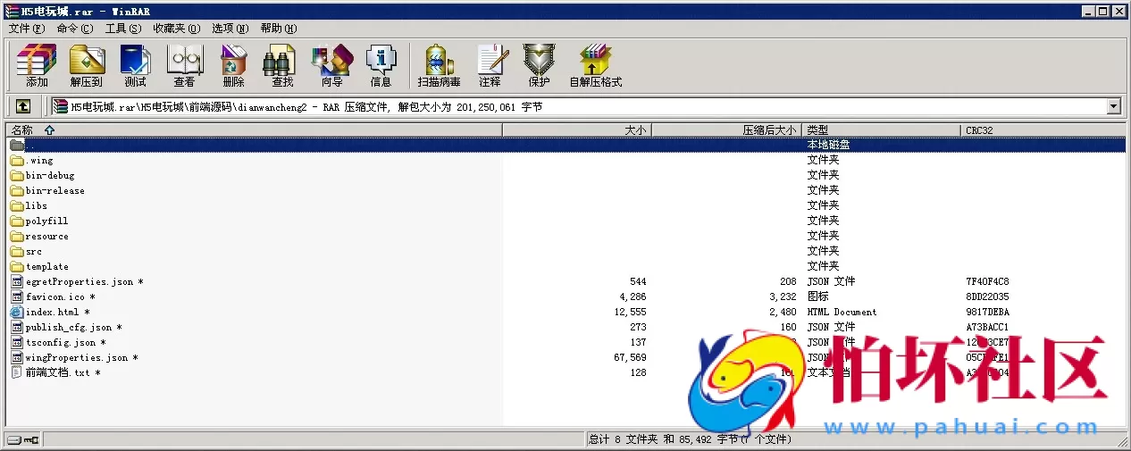Sort by 压缩后大小 column header
Image resolution: width=1131 pixels, height=451 pixels.
727,129
